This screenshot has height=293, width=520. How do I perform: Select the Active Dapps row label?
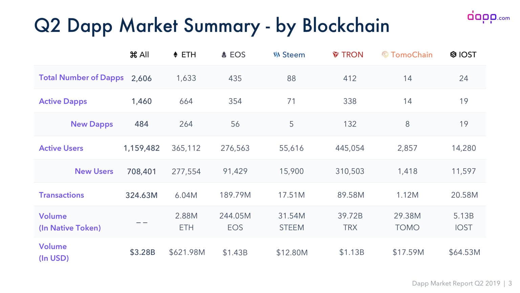click(63, 101)
